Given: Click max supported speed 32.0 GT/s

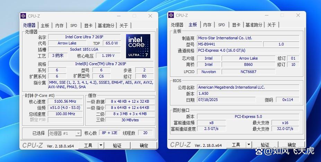Looking at the screenshot, I should click(285, 129).
